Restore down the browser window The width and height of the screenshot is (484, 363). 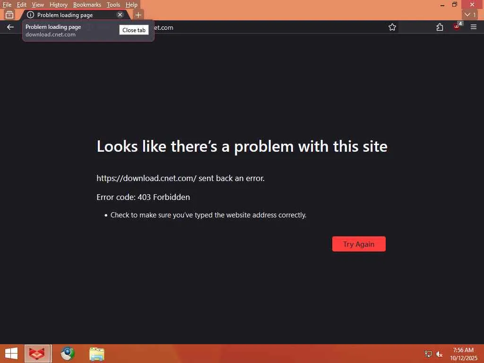(x=454, y=5)
